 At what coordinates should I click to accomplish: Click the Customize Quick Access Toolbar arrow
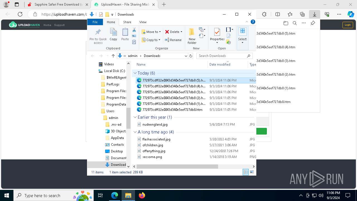tap(112, 15)
